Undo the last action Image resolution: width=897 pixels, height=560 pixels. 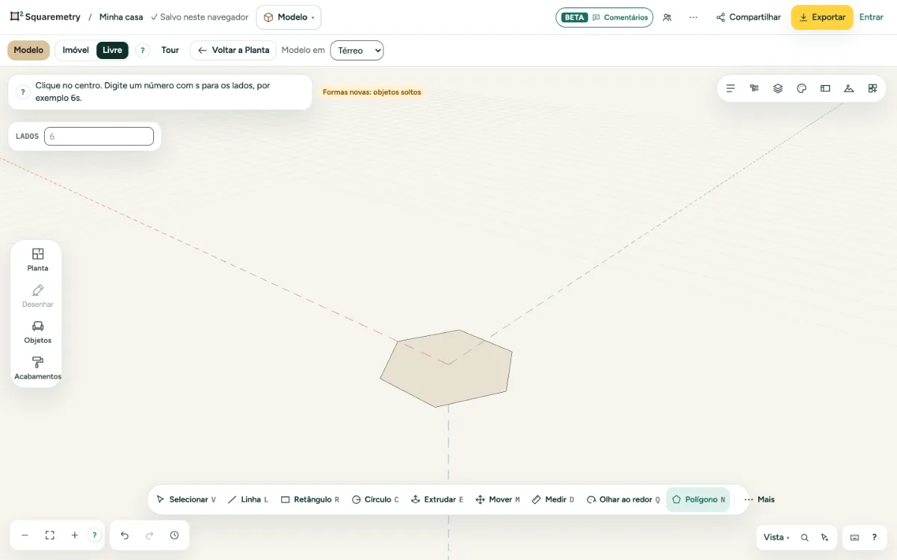125,535
